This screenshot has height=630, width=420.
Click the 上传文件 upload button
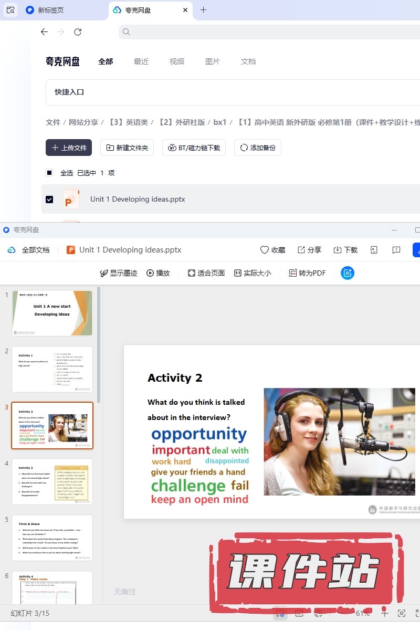tap(69, 148)
